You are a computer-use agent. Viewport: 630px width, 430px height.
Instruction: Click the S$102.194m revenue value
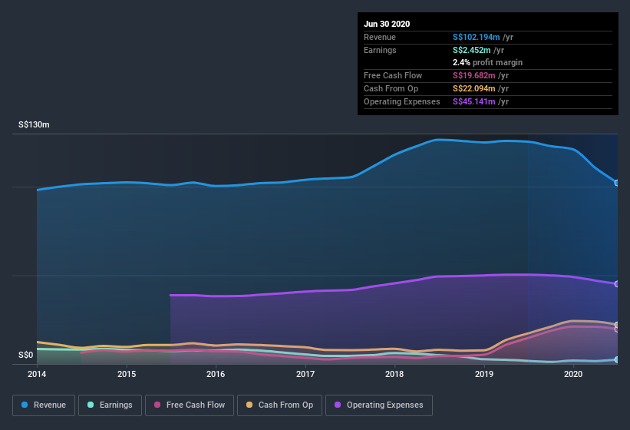[x=476, y=37]
